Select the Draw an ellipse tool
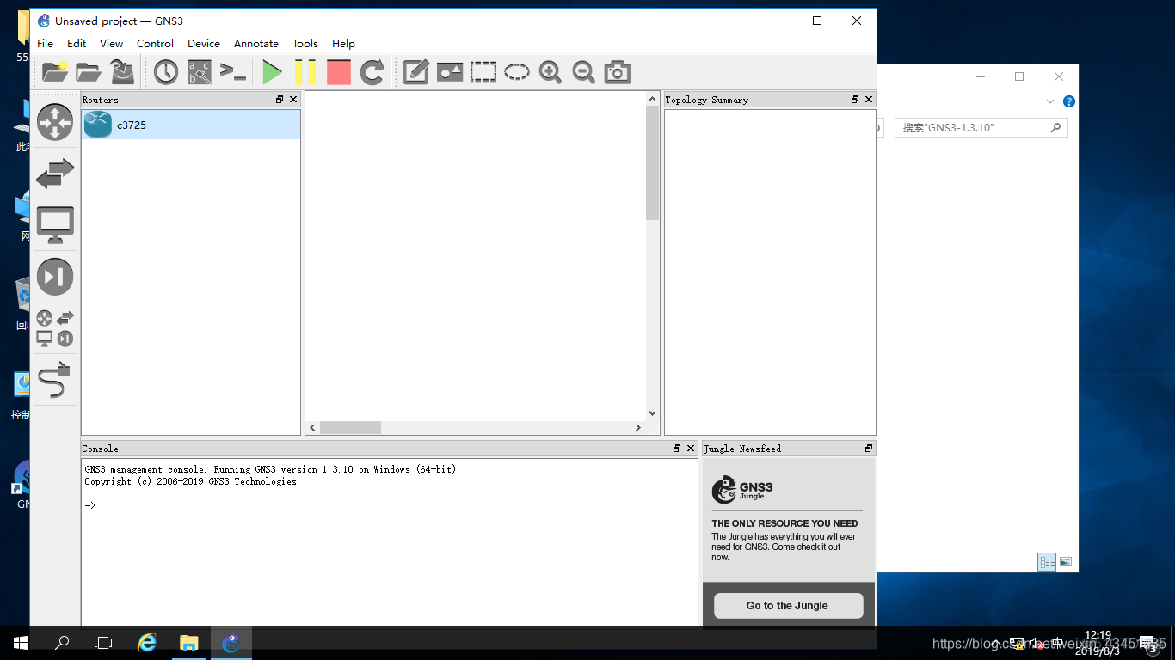 click(517, 72)
